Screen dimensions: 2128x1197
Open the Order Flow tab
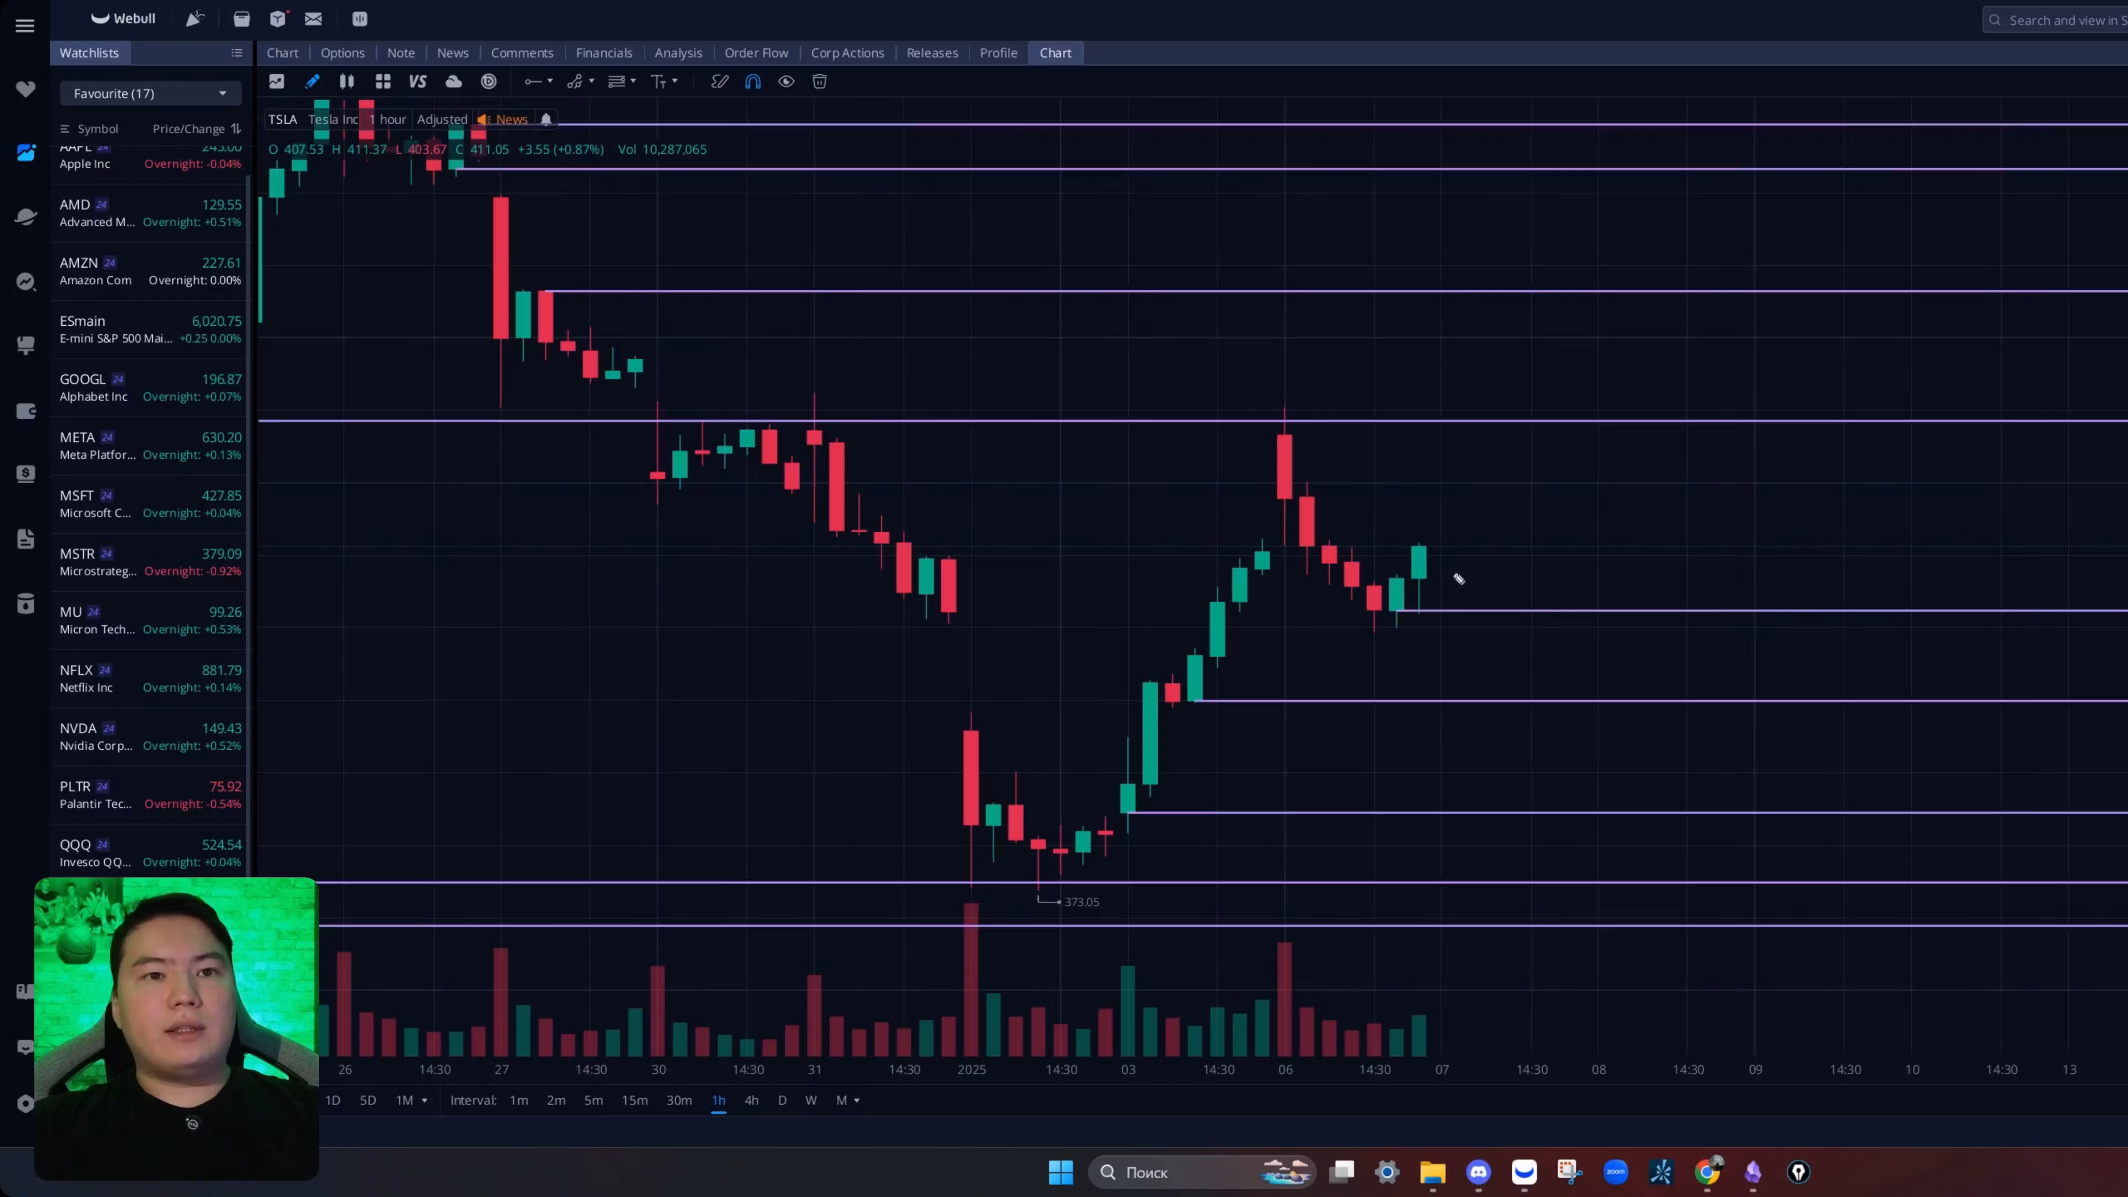[756, 53]
